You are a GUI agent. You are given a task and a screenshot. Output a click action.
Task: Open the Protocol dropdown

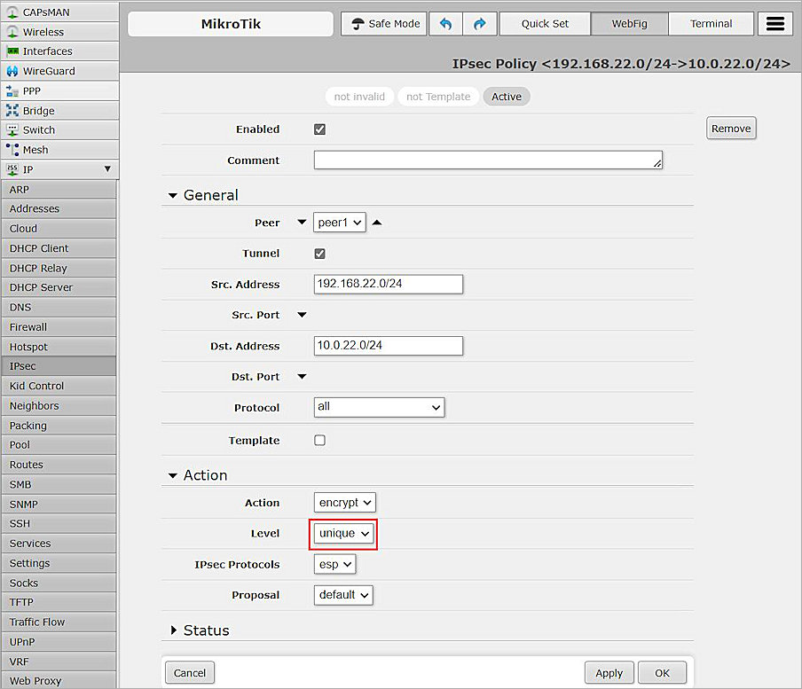[379, 407]
